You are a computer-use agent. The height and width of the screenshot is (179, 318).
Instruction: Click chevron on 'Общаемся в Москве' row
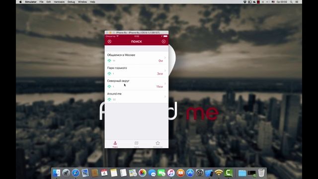pos(165,58)
